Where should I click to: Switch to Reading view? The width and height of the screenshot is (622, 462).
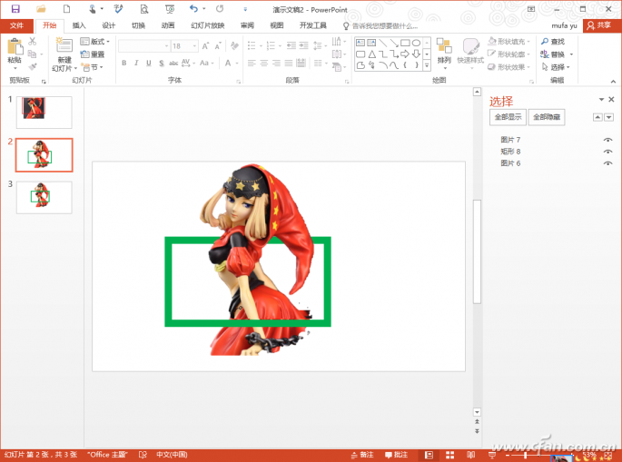pyautogui.click(x=471, y=455)
